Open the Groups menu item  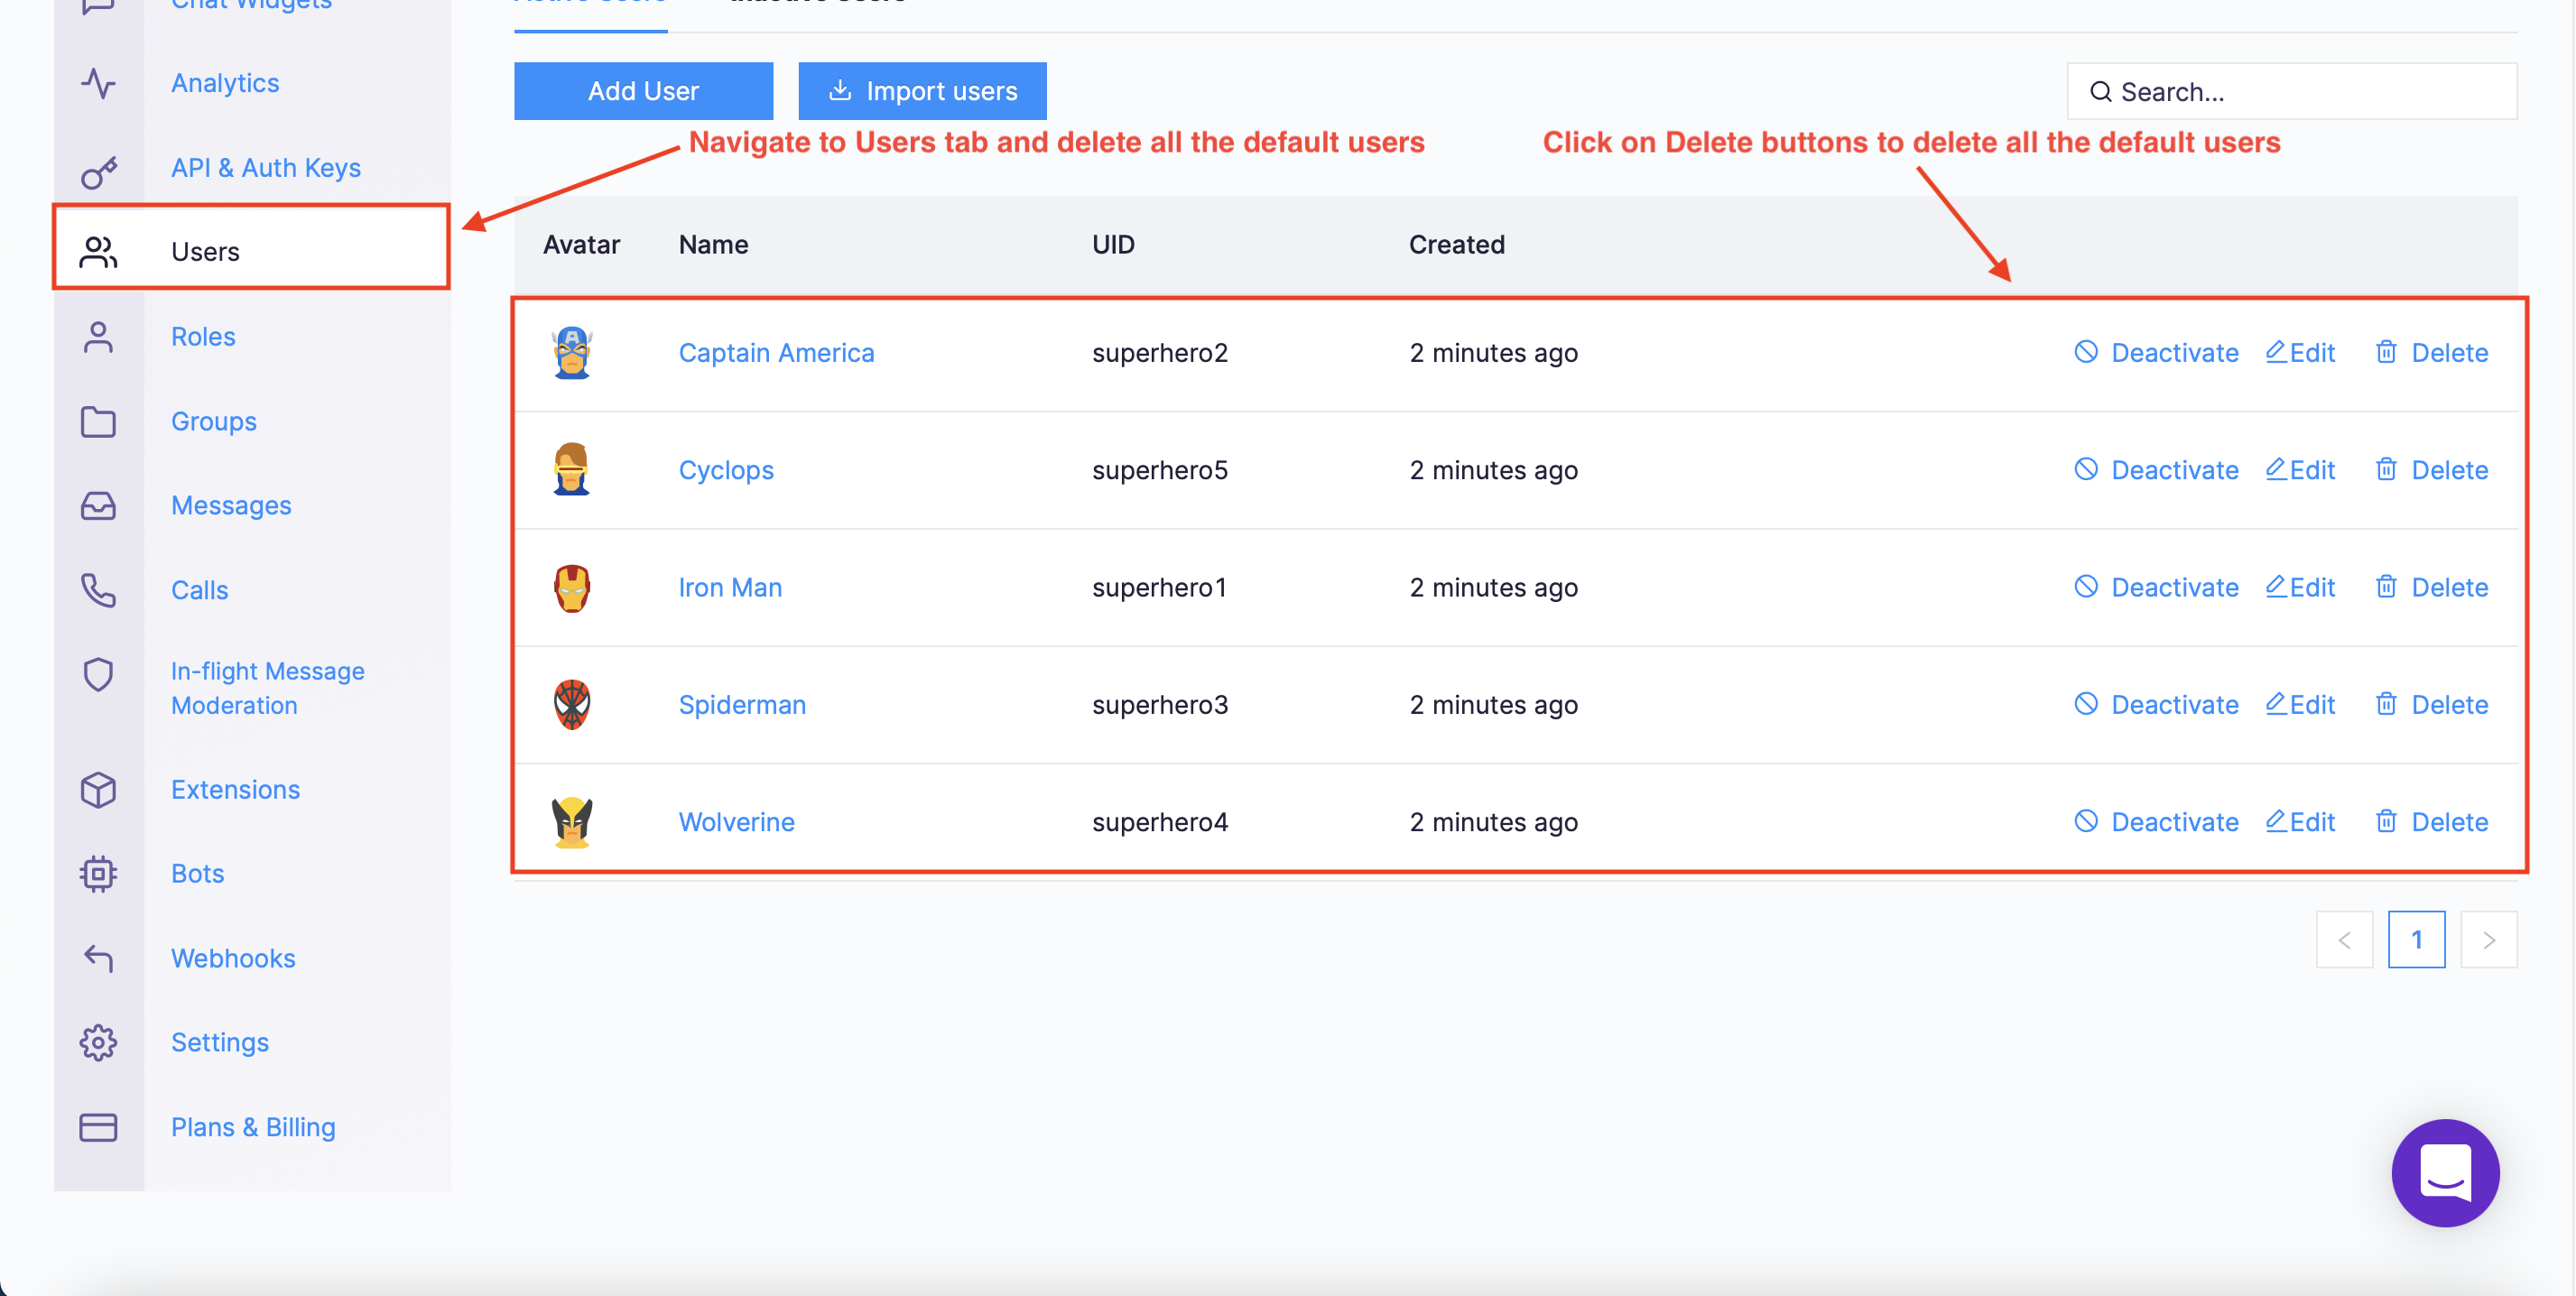click(x=214, y=422)
